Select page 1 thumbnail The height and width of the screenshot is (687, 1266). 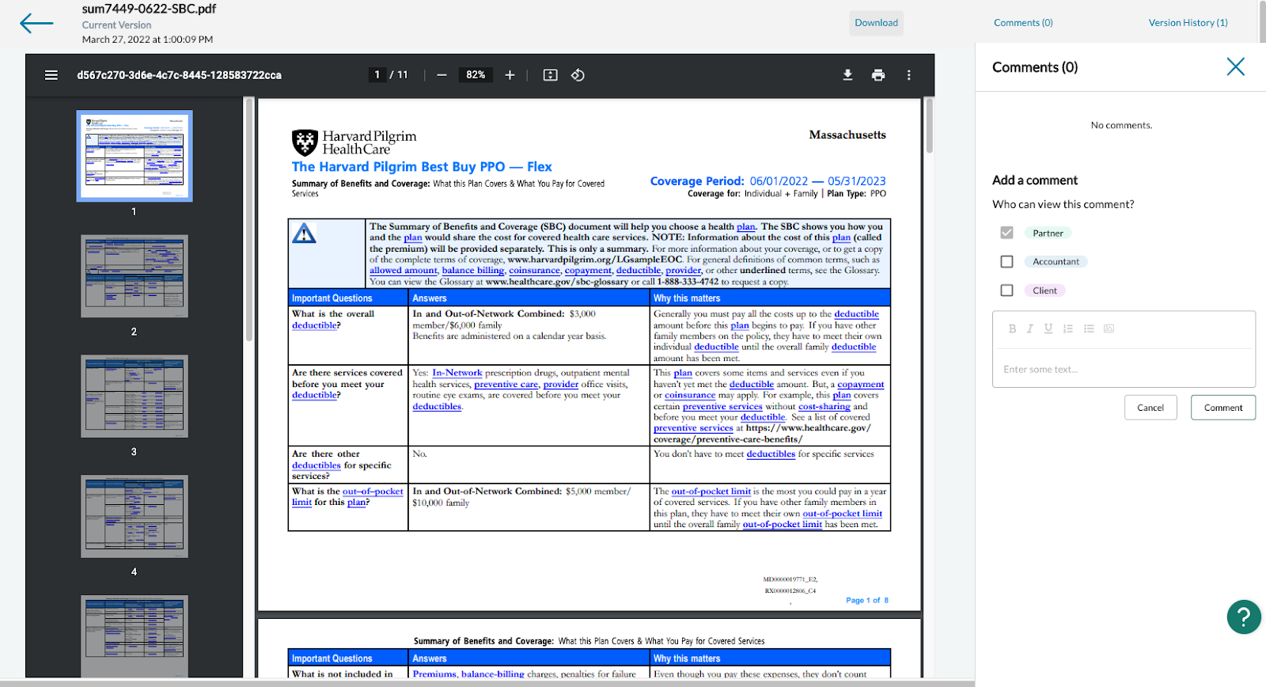point(135,156)
